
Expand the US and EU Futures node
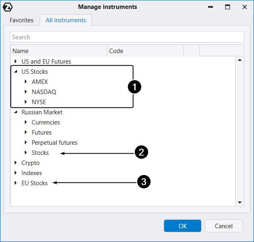click(16, 62)
